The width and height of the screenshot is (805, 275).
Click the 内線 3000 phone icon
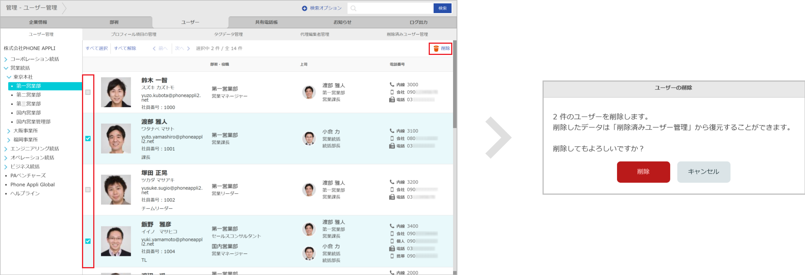(392, 84)
